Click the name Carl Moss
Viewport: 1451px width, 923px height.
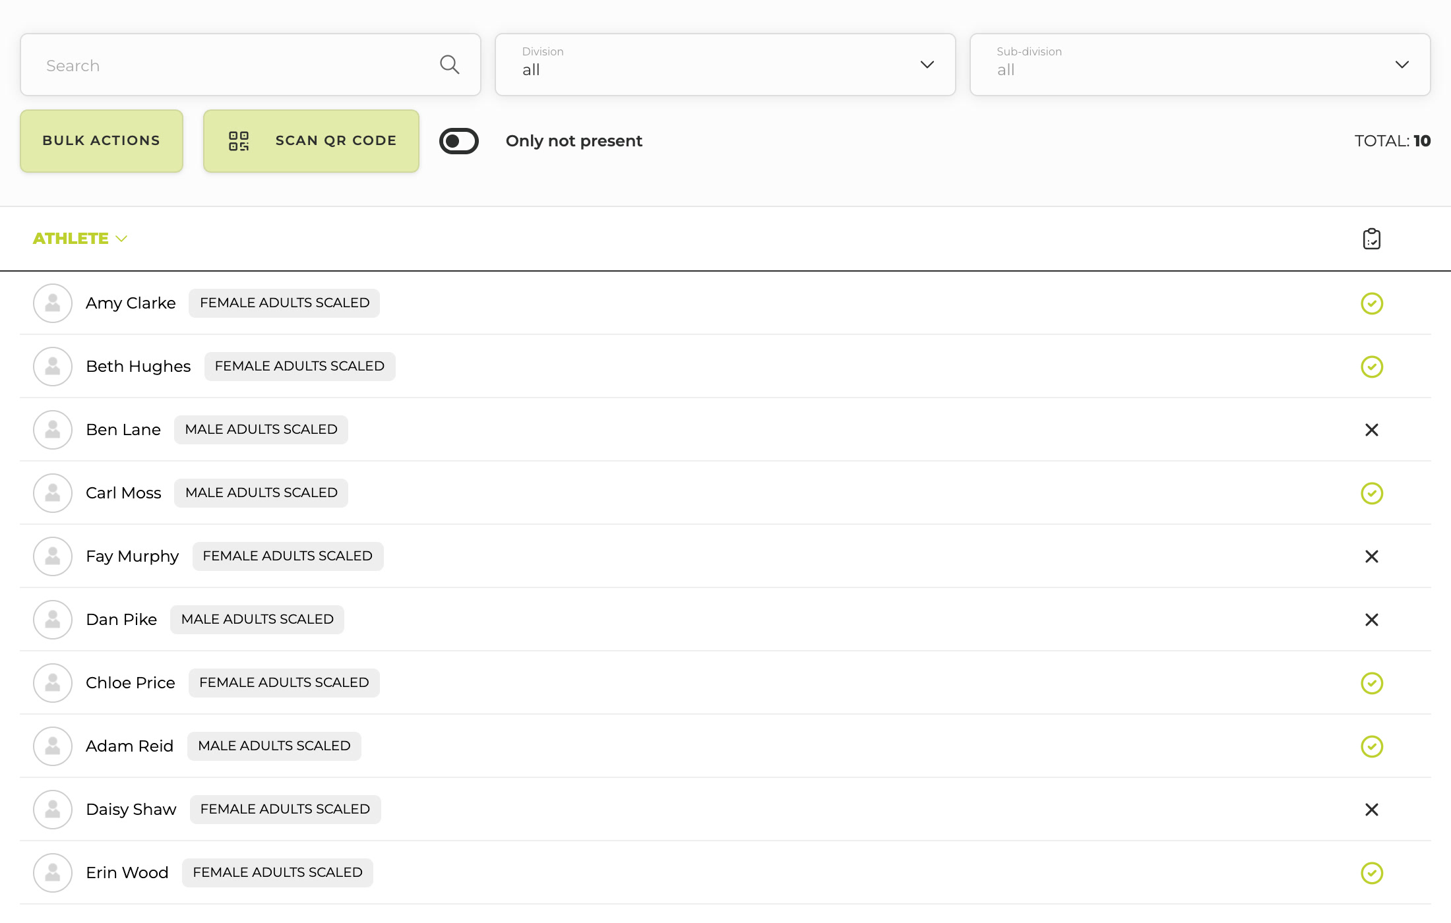pos(123,493)
